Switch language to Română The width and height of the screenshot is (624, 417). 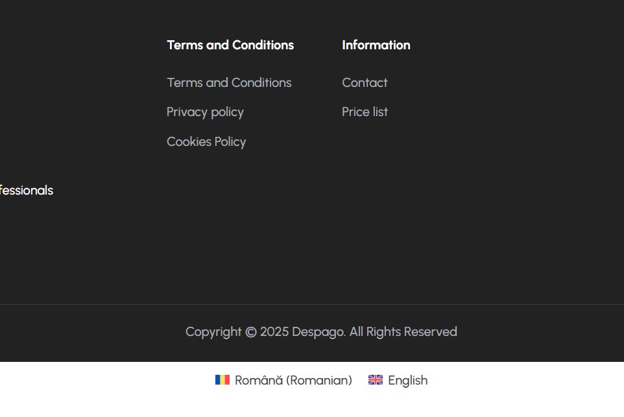coord(283,380)
